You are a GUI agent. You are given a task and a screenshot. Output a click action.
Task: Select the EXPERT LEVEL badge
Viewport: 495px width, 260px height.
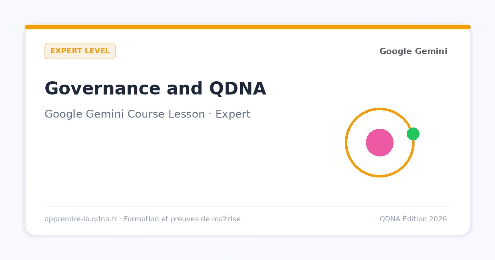coord(80,51)
